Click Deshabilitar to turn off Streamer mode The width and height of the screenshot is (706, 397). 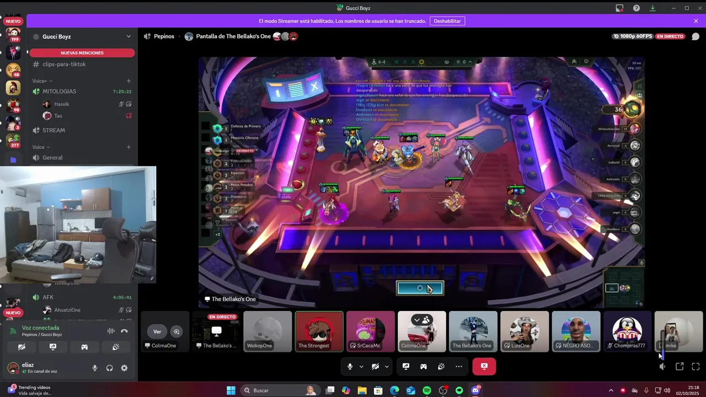pyautogui.click(x=447, y=21)
